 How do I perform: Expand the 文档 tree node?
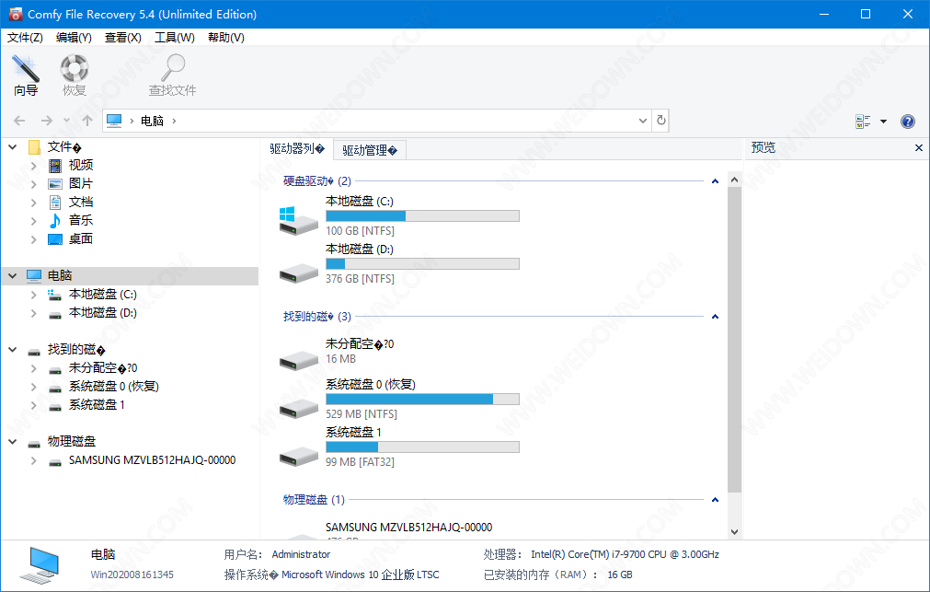click(x=34, y=202)
